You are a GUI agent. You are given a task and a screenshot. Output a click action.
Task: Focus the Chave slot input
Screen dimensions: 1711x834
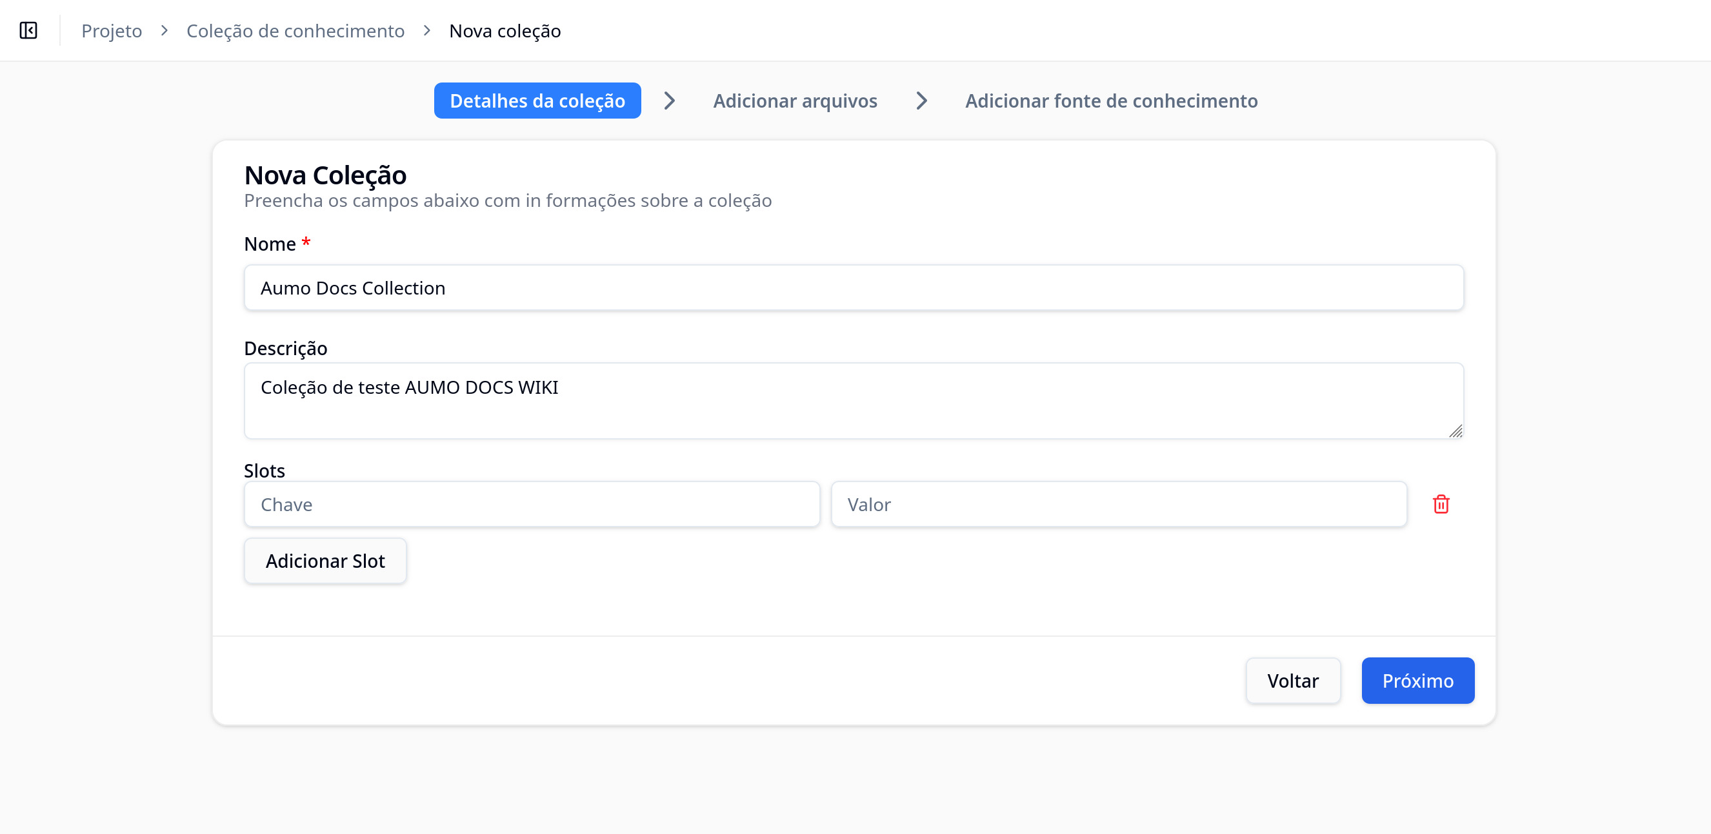[532, 504]
